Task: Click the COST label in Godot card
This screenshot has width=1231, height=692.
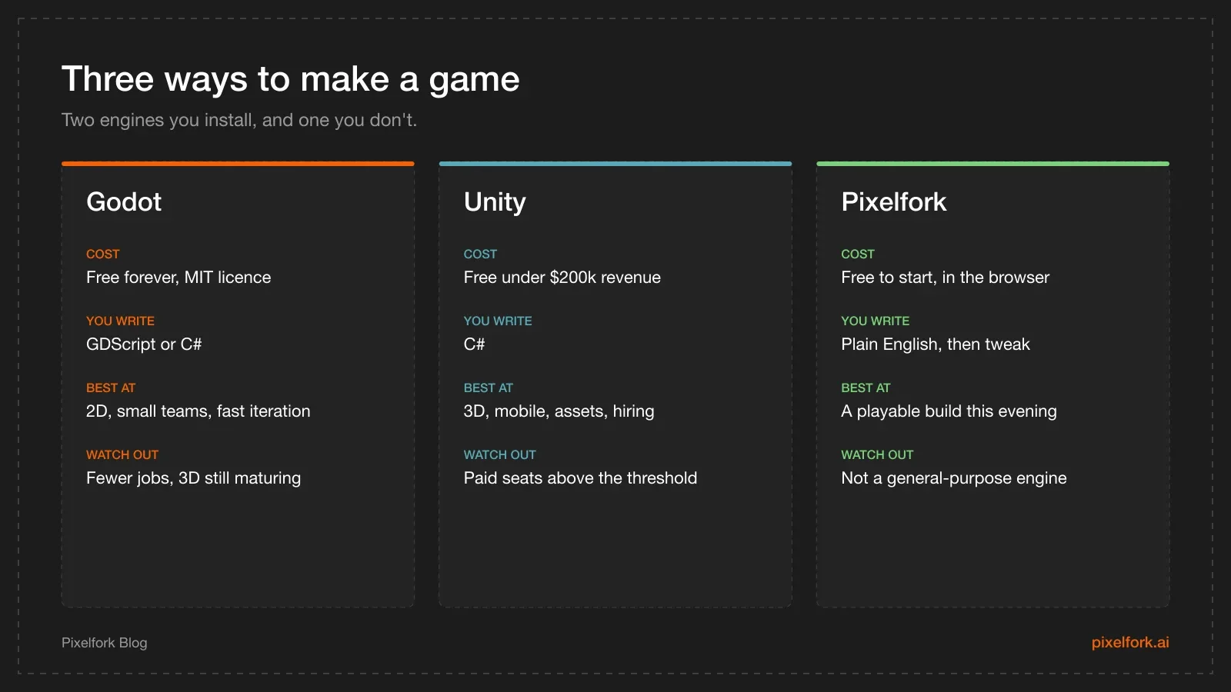Action: (103, 255)
